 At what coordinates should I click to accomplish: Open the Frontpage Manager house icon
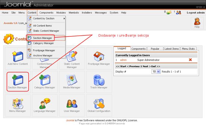click(x=99, y=56)
